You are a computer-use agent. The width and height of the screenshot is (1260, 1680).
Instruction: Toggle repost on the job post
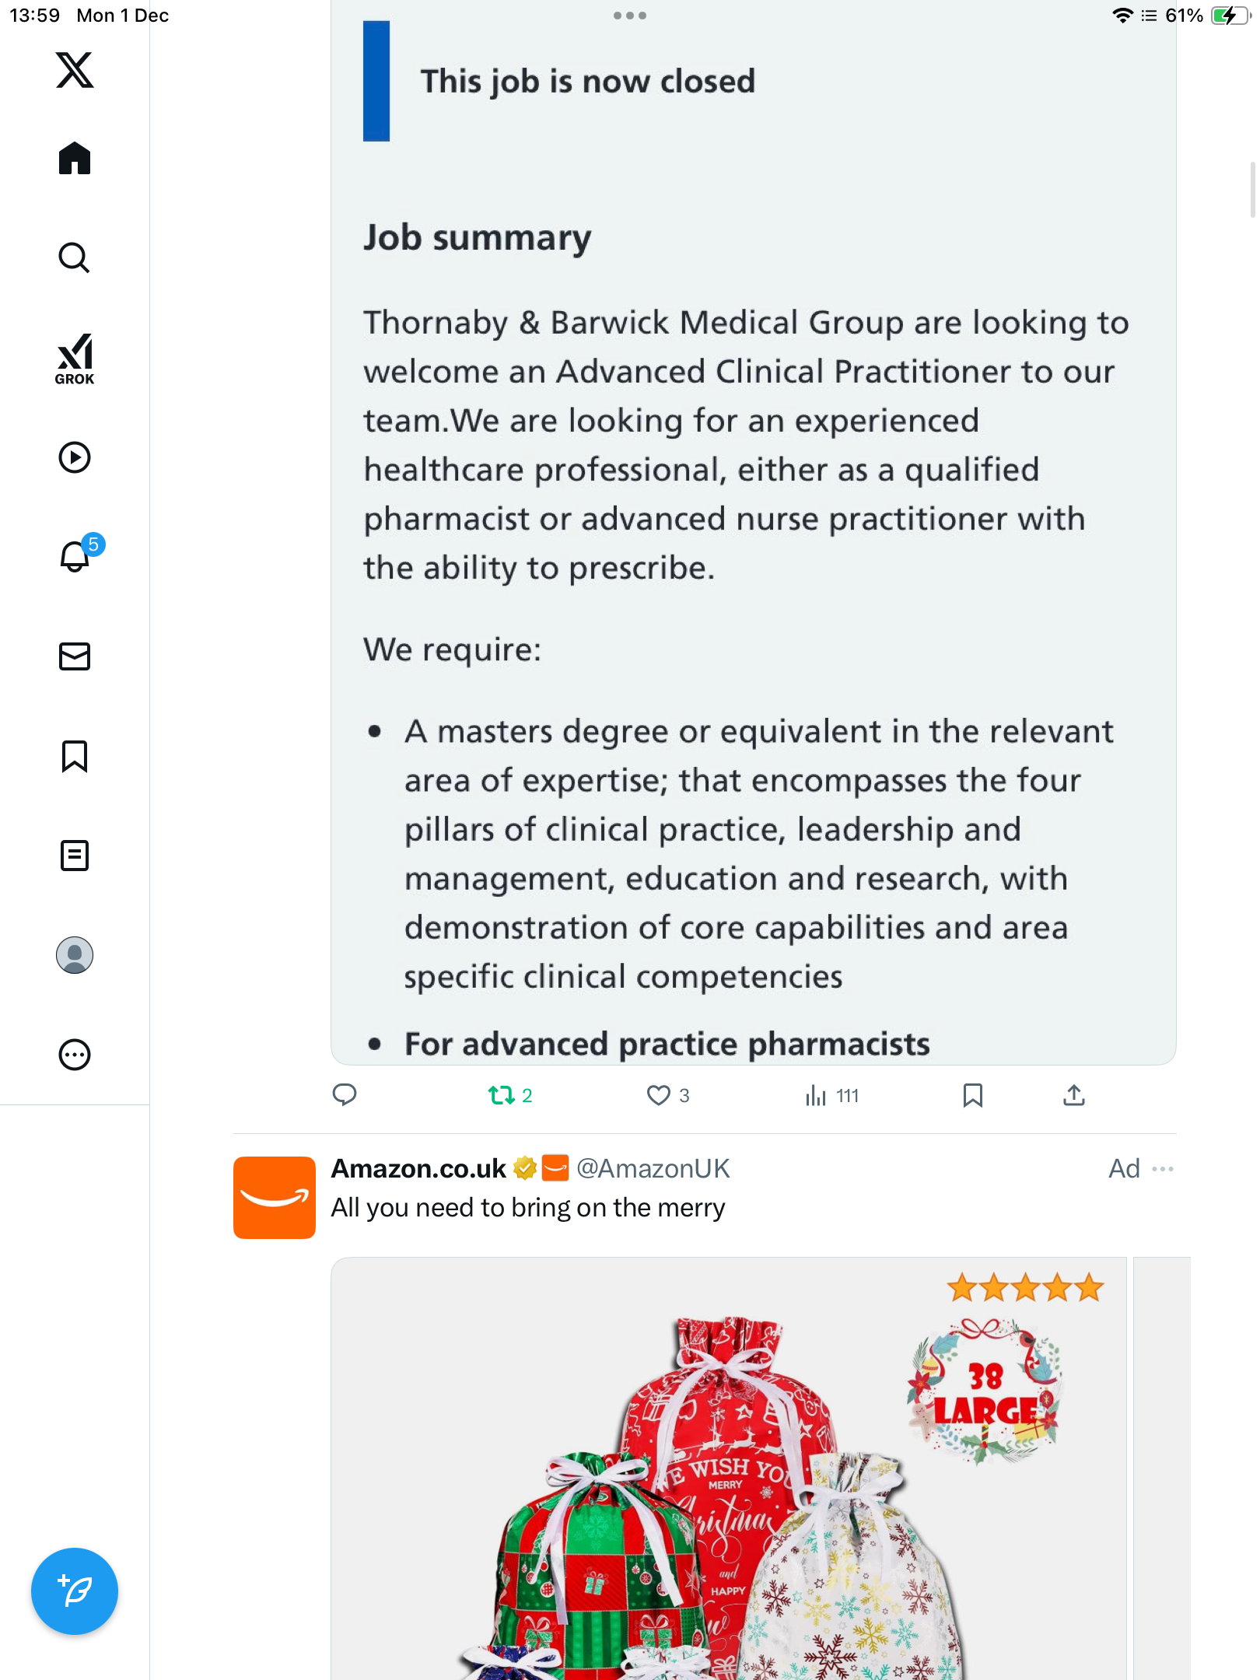[502, 1095]
